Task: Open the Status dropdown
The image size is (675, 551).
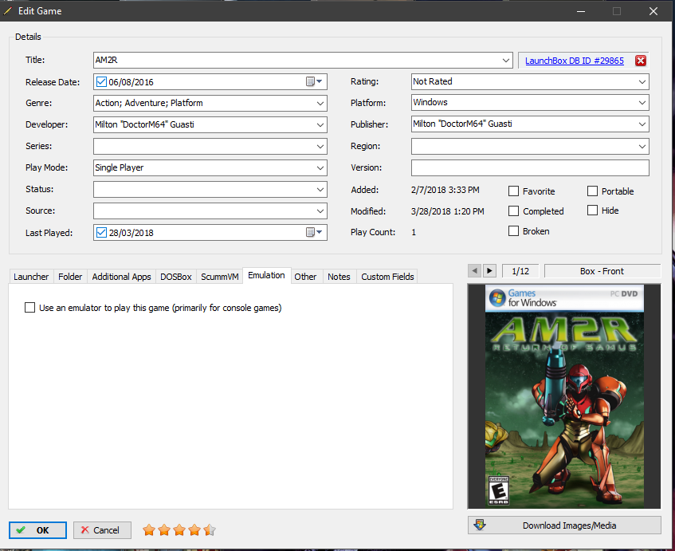Action: click(320, 190)
